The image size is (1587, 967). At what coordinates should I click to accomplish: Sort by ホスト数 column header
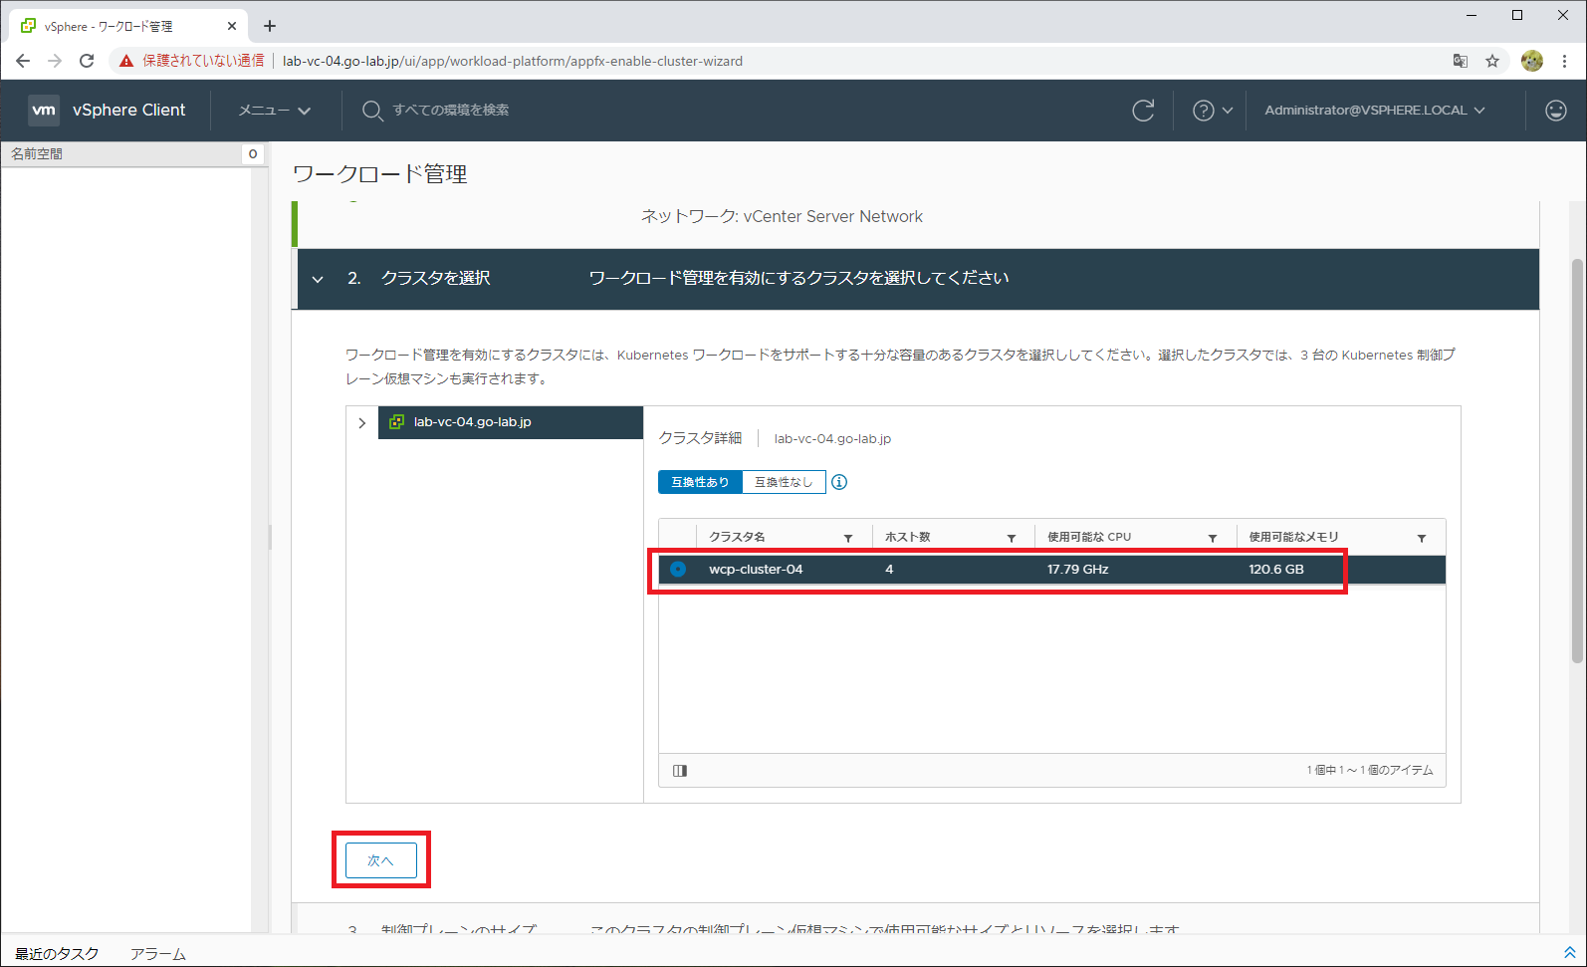(x=907, y=538)
